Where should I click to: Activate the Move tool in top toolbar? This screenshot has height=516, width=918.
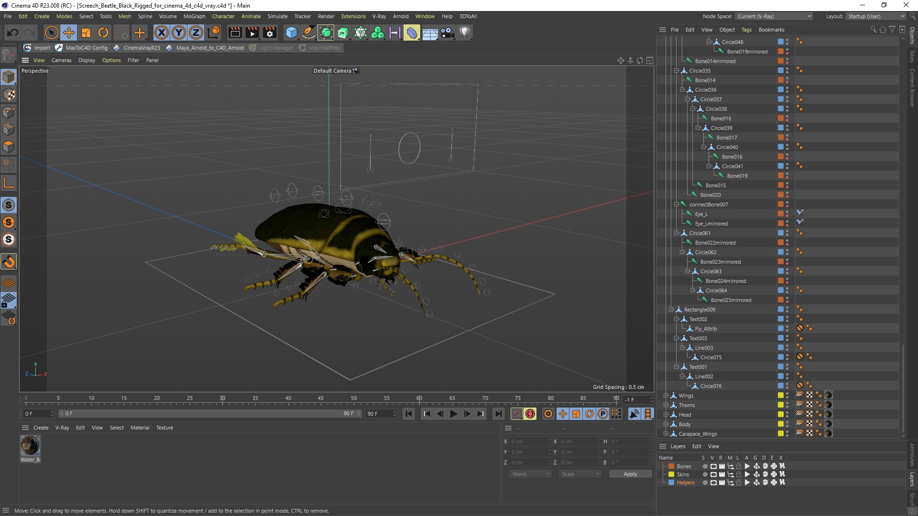pos(69,32)
